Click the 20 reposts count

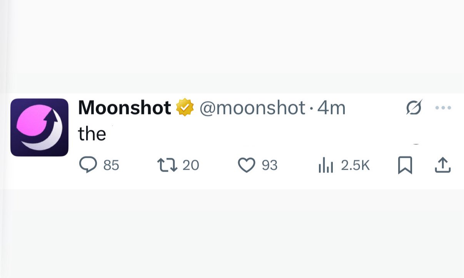[x=190, y=165]
